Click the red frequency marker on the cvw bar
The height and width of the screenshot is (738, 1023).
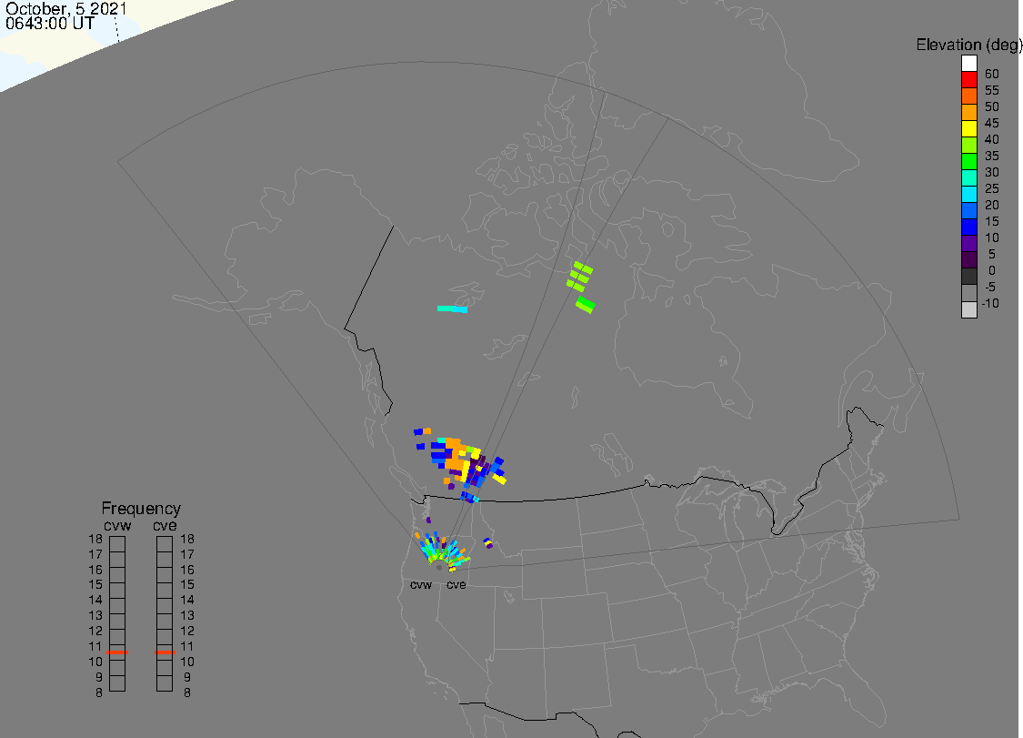tap(117, 652)
